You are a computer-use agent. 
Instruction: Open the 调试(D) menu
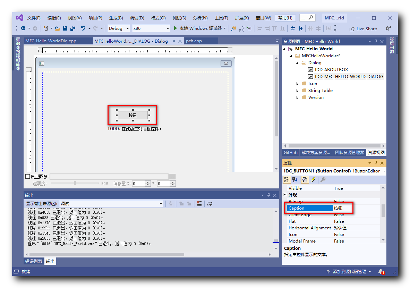[137, 18]
